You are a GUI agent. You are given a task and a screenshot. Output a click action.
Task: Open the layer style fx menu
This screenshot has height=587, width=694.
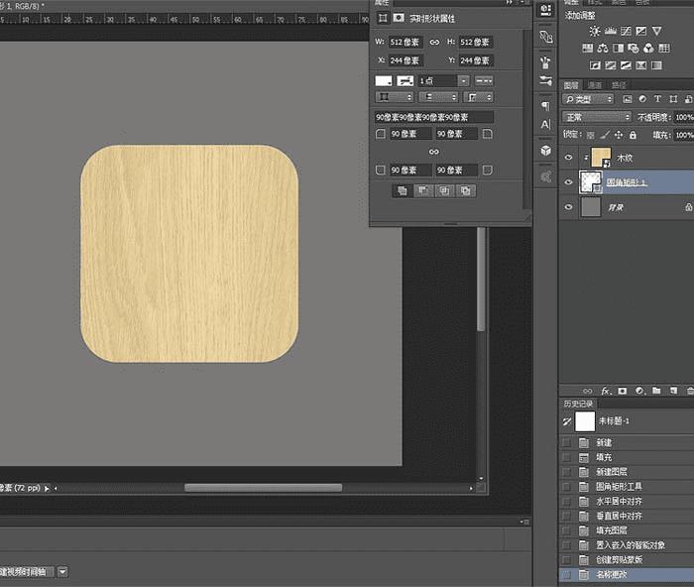605,391
